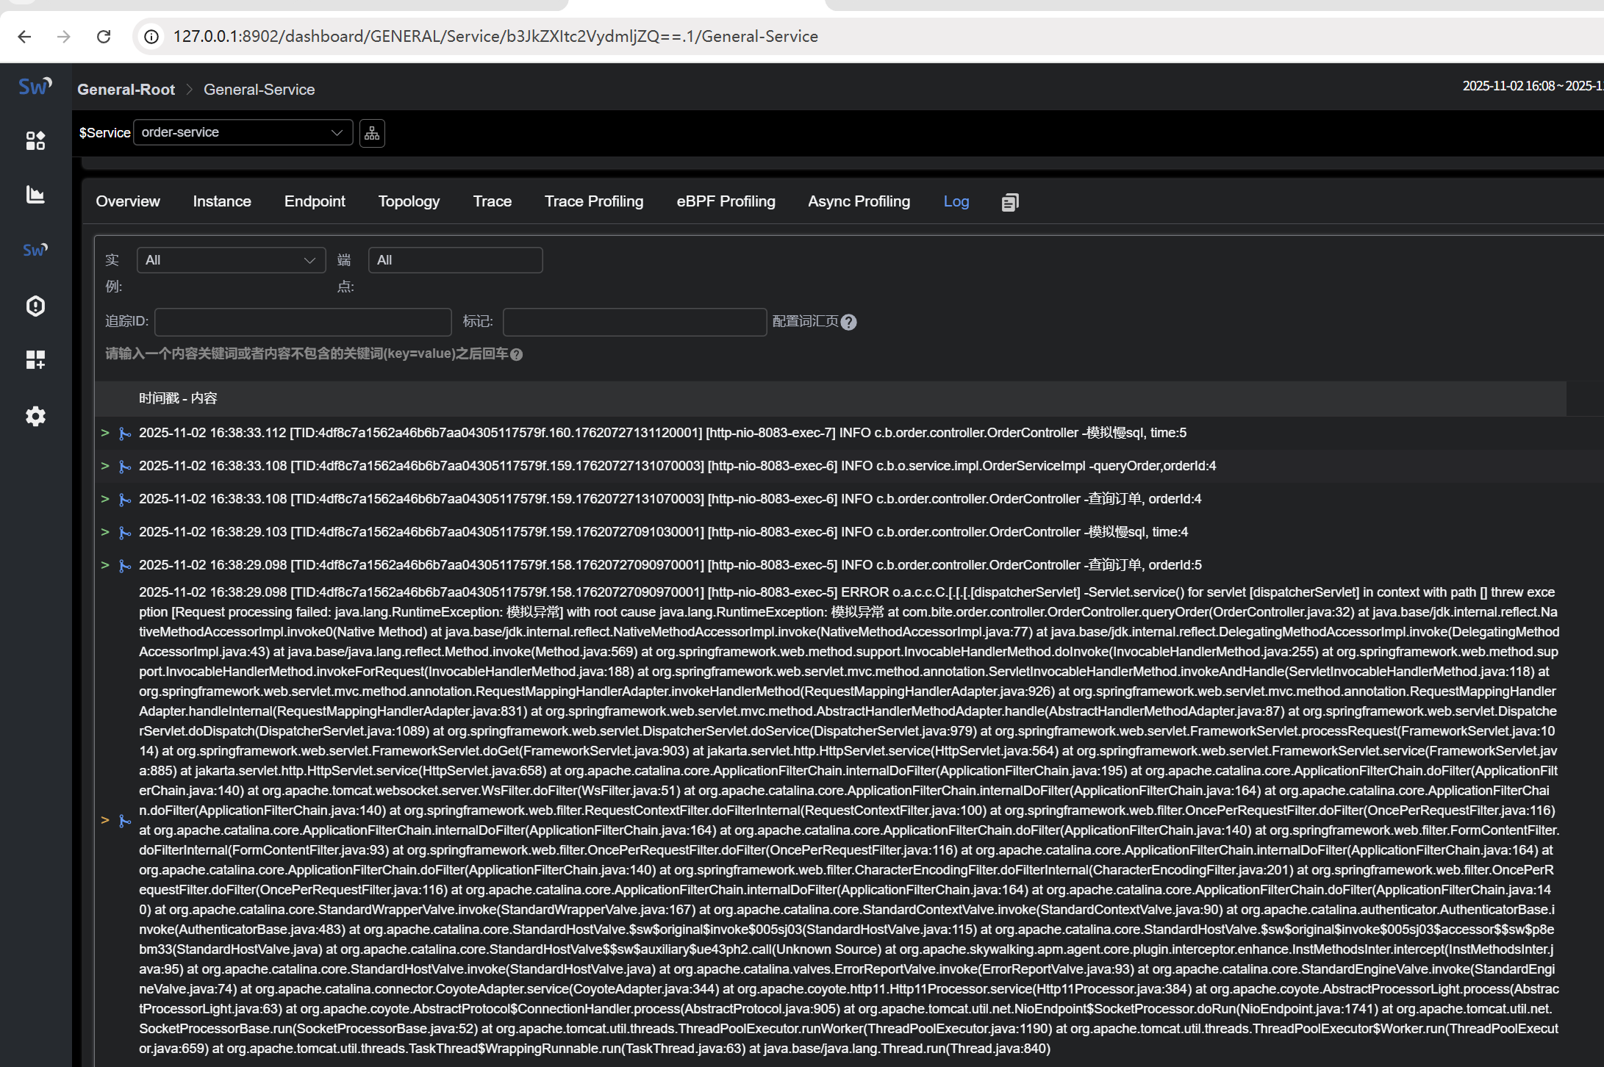Screen dimensions: 1604x1067
Task: Click the General-Root breadcrumb link
Action: [126, 90]
